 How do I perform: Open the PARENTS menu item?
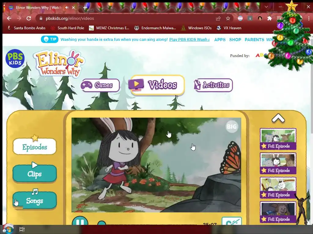[x=254, y=40]
